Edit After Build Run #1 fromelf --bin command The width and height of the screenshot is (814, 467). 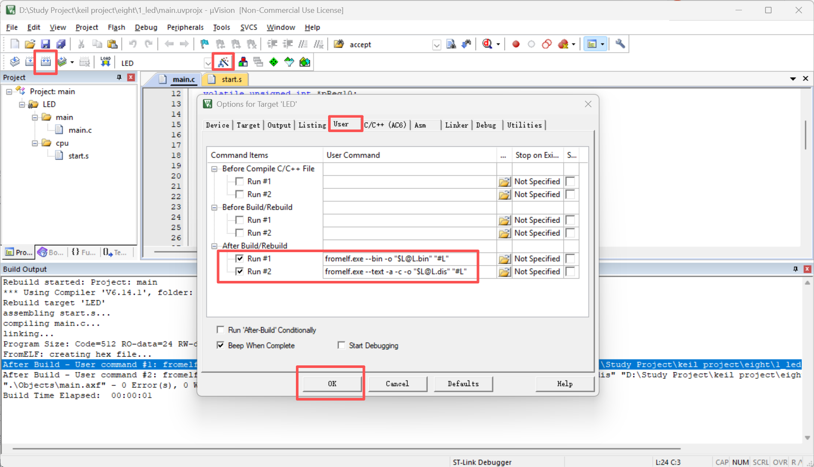pos(410,259)
